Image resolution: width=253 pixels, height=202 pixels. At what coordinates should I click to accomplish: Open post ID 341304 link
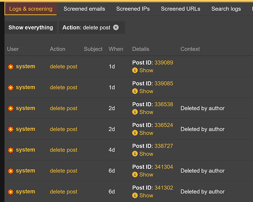(164, 167)
